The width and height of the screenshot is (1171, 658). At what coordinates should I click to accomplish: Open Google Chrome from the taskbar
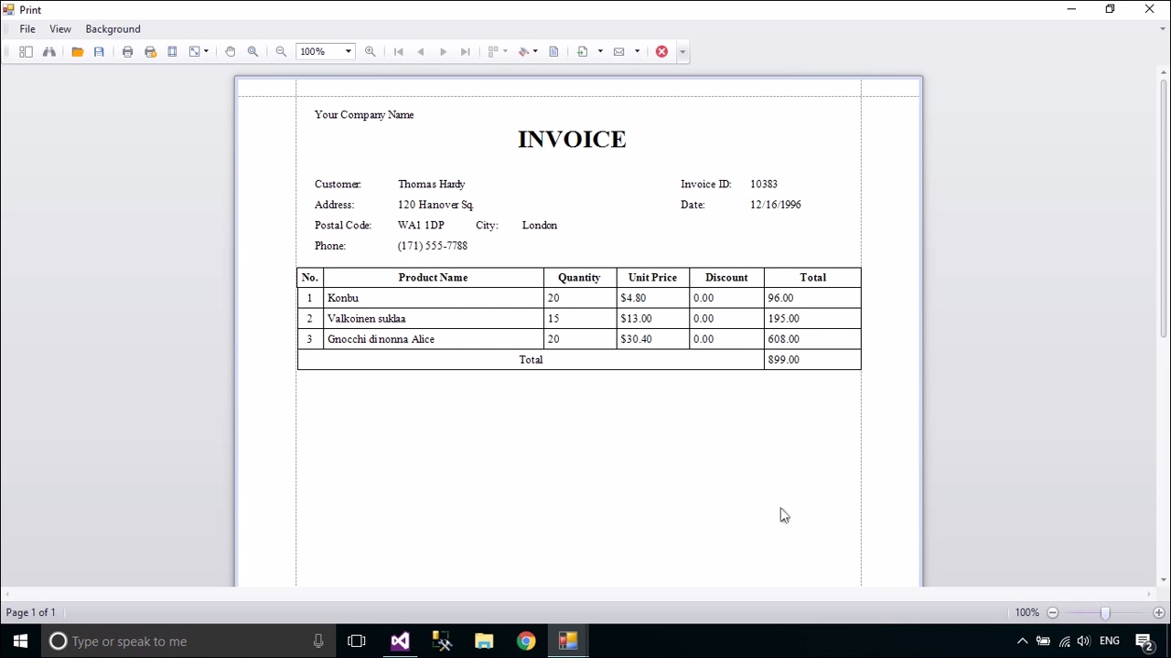click(x=526, y=641)
